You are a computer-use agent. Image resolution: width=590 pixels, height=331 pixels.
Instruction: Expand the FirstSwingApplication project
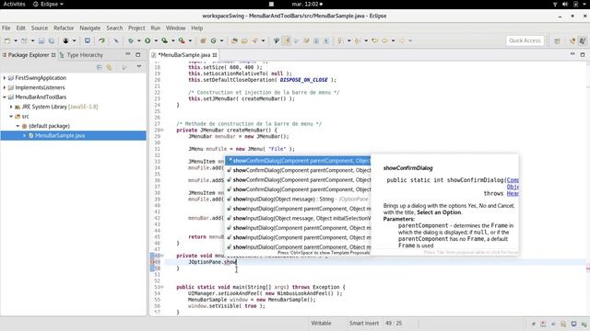[5, 77]
